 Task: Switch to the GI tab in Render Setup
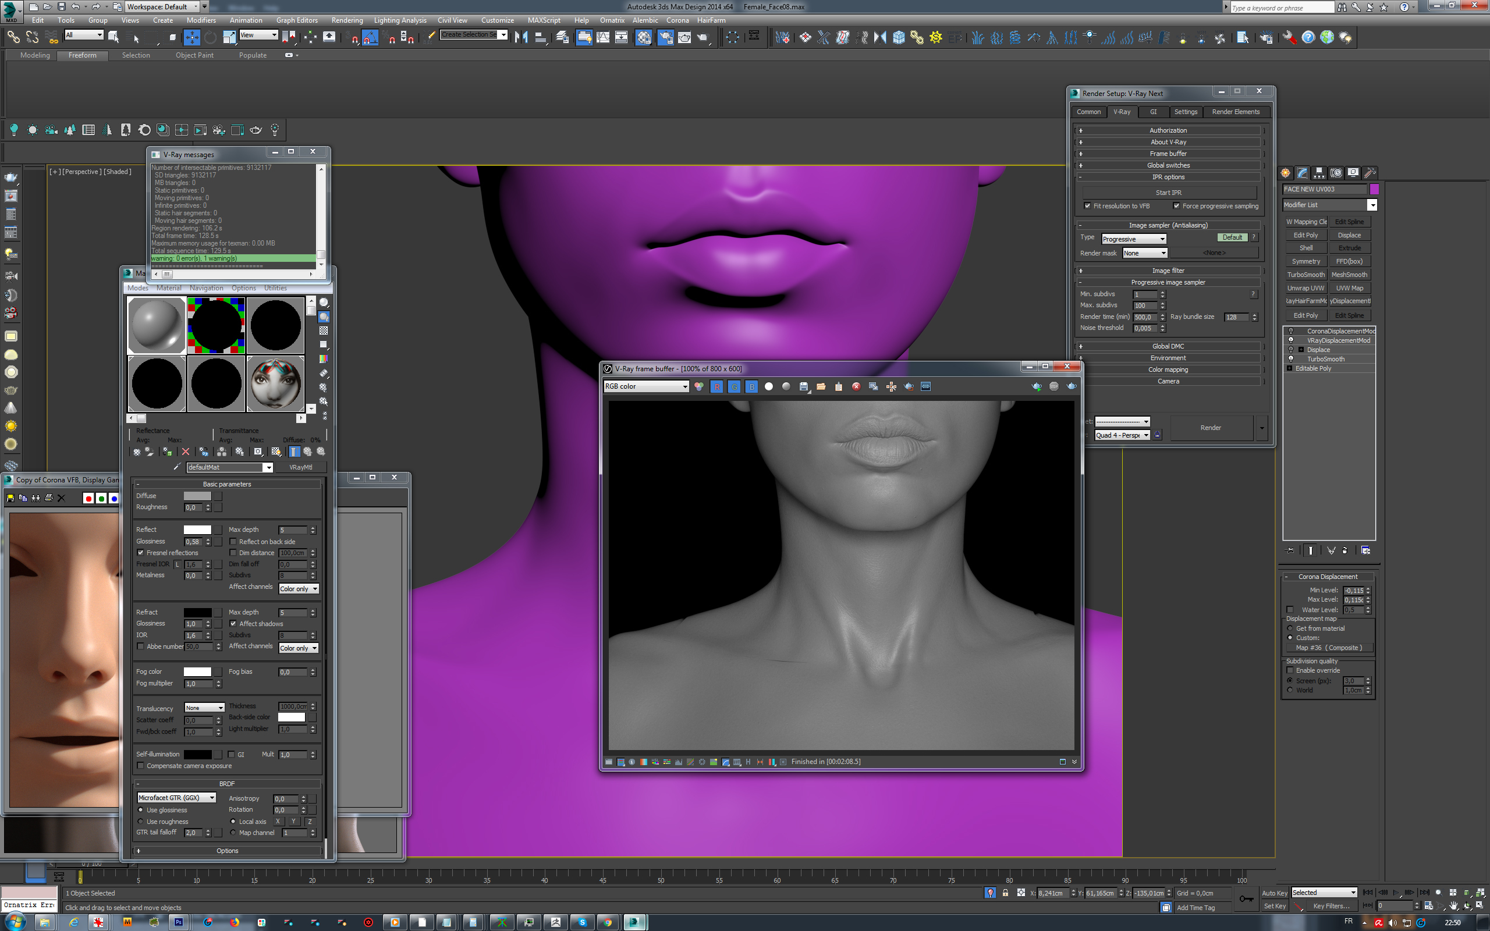click(x=1153, y=112)
